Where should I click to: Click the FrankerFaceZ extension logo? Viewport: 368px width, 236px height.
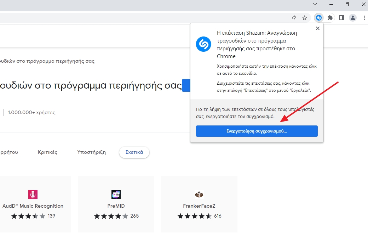click(x=199, y=194)
